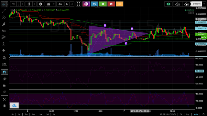Select the pitchfork drawing tool

click(x=4, y=17)
